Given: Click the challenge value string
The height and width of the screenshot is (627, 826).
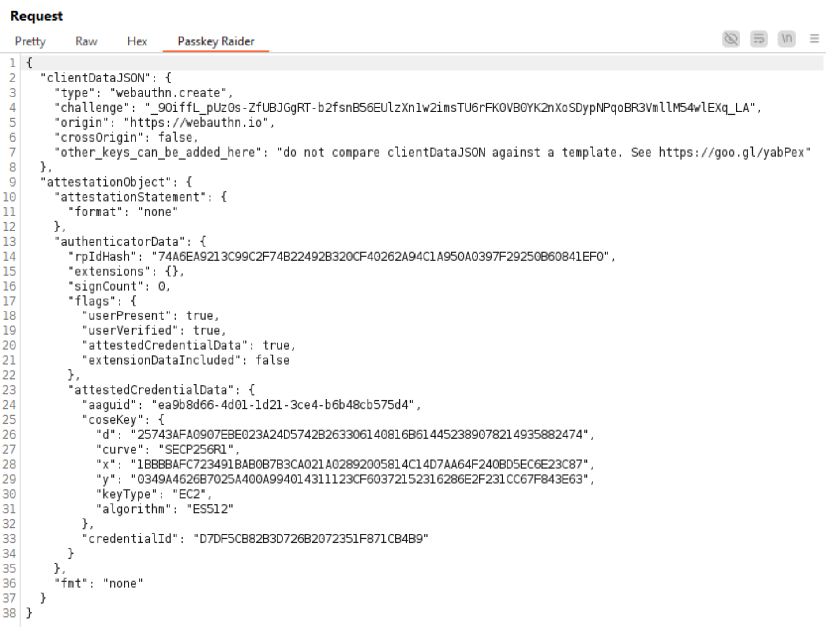Looking at the screenshot, I should [x=450, y=108].
